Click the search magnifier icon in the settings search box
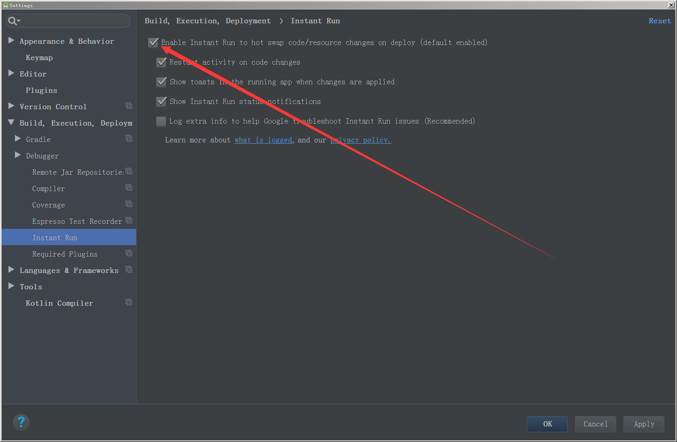This screenshot has width=677, height=442. 13,21
